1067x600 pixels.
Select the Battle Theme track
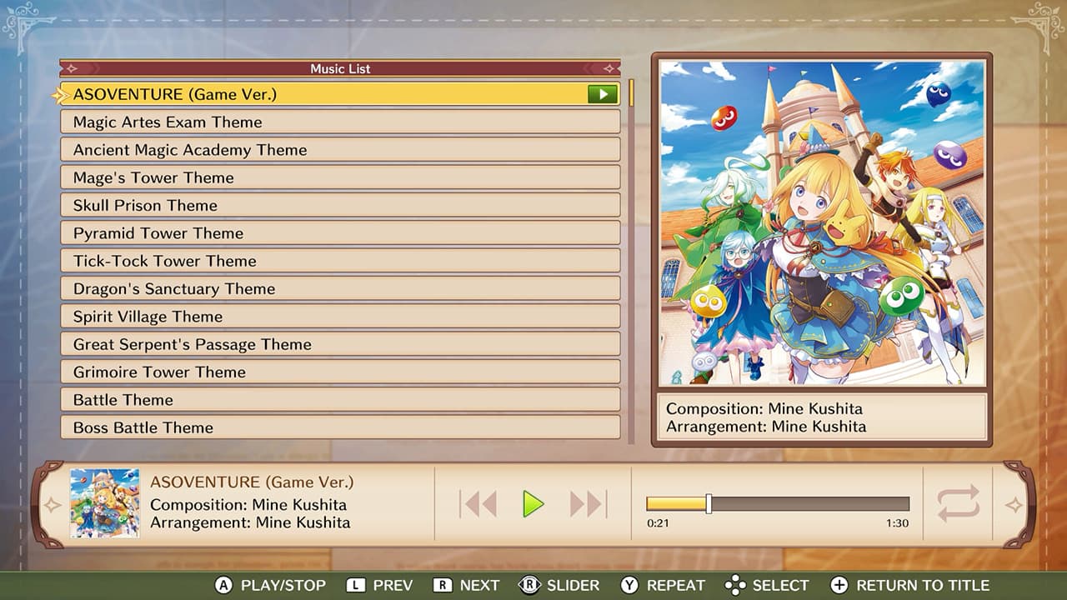click(x=333, y=400)
